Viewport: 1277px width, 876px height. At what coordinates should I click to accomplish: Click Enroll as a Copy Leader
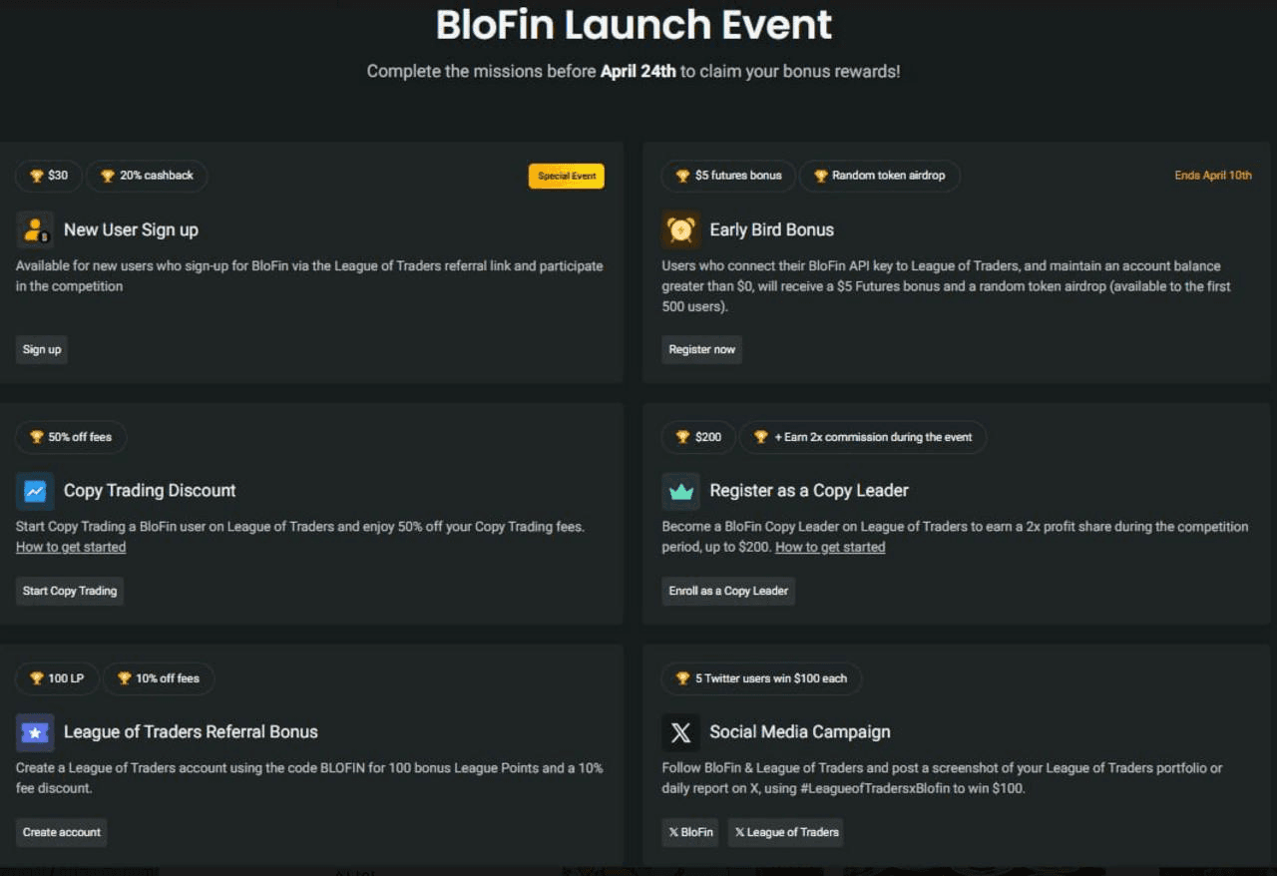coord(728,591)
